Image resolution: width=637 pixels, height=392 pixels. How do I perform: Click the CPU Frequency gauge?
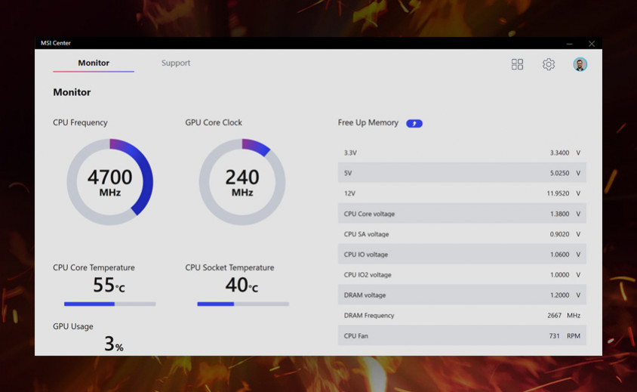tap(110, 182)
